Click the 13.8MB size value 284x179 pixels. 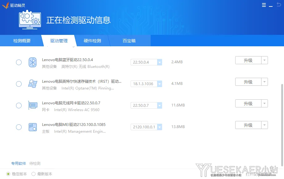tap(178, 127)
